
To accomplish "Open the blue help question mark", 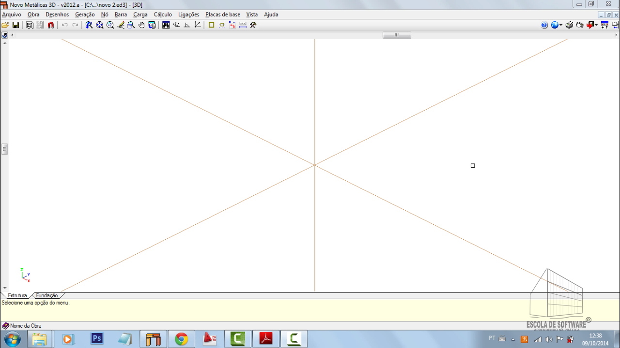I will coord(544,25).
